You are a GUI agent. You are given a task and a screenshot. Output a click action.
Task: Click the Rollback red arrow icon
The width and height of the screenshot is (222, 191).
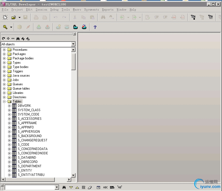(x=47, y=27)
